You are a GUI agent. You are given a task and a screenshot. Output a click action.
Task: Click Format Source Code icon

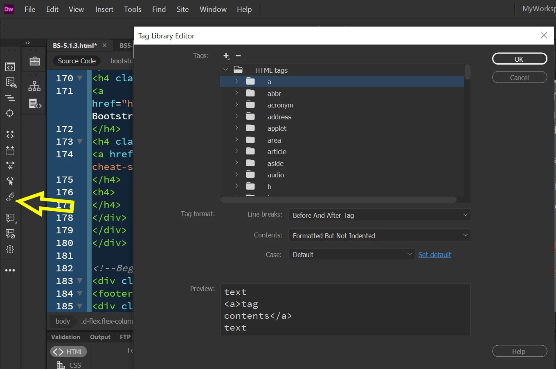point(10,197)
